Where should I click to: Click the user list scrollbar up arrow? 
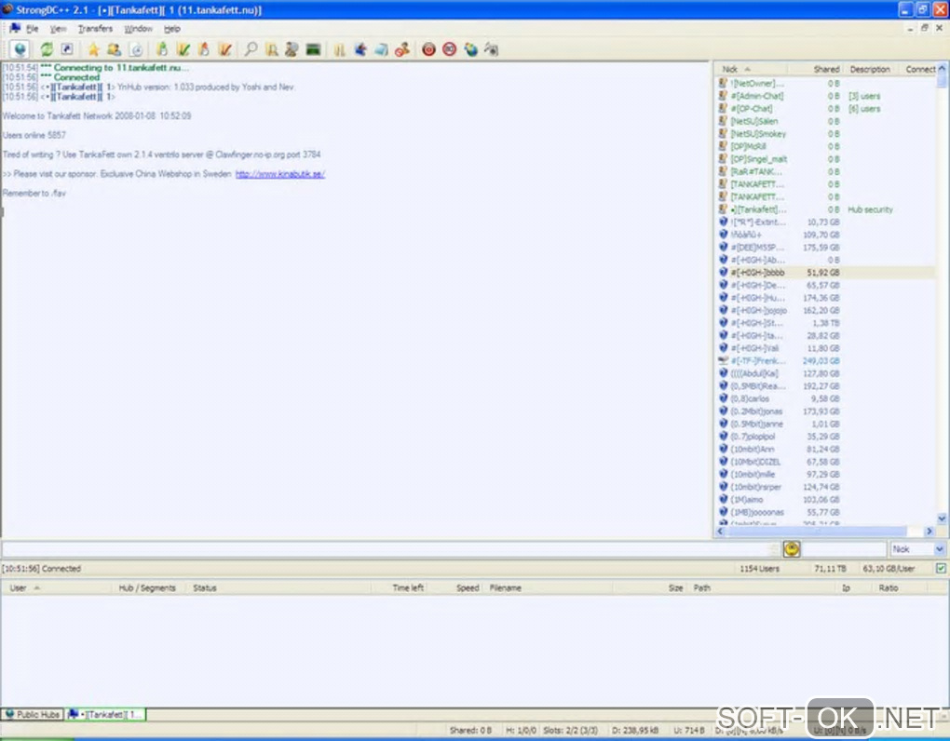942,68
